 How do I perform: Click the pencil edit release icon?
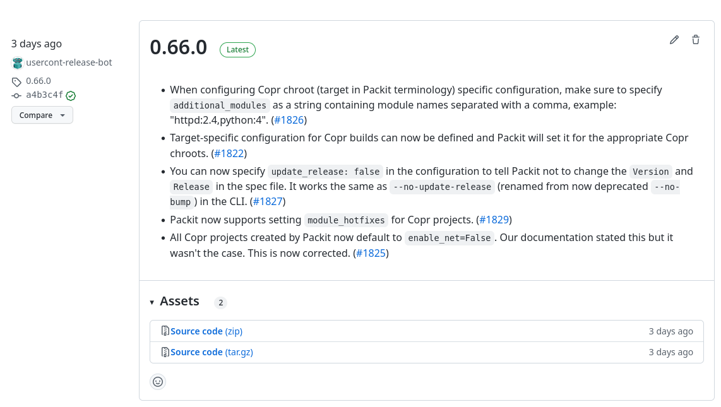674,40
